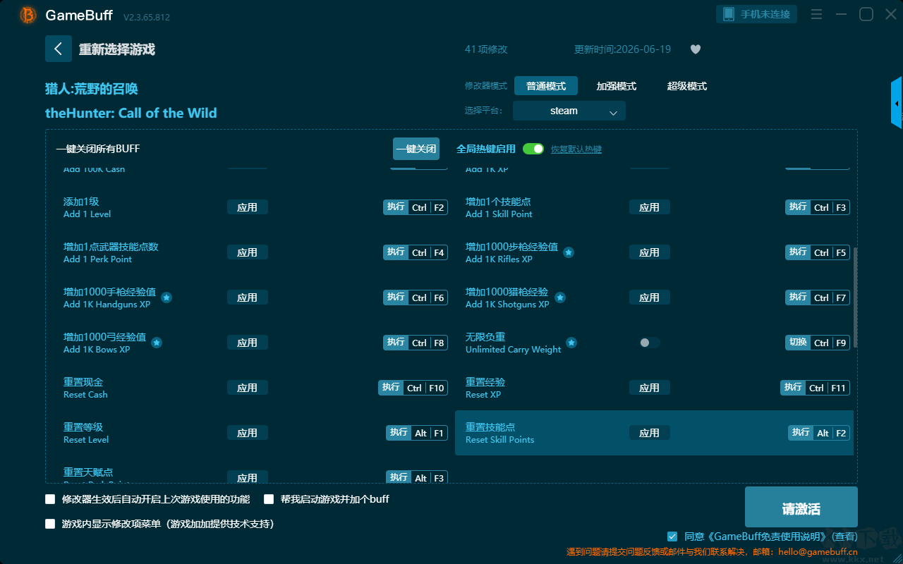
Task: Click star badge next to Add 1K Bows XP
Action: point(157,343)
